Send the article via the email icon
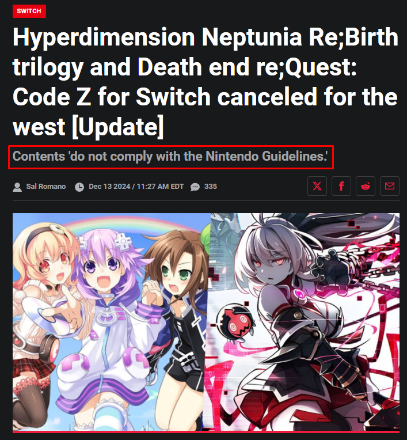This screenshot has width=407, height=440. click(389, 186)
